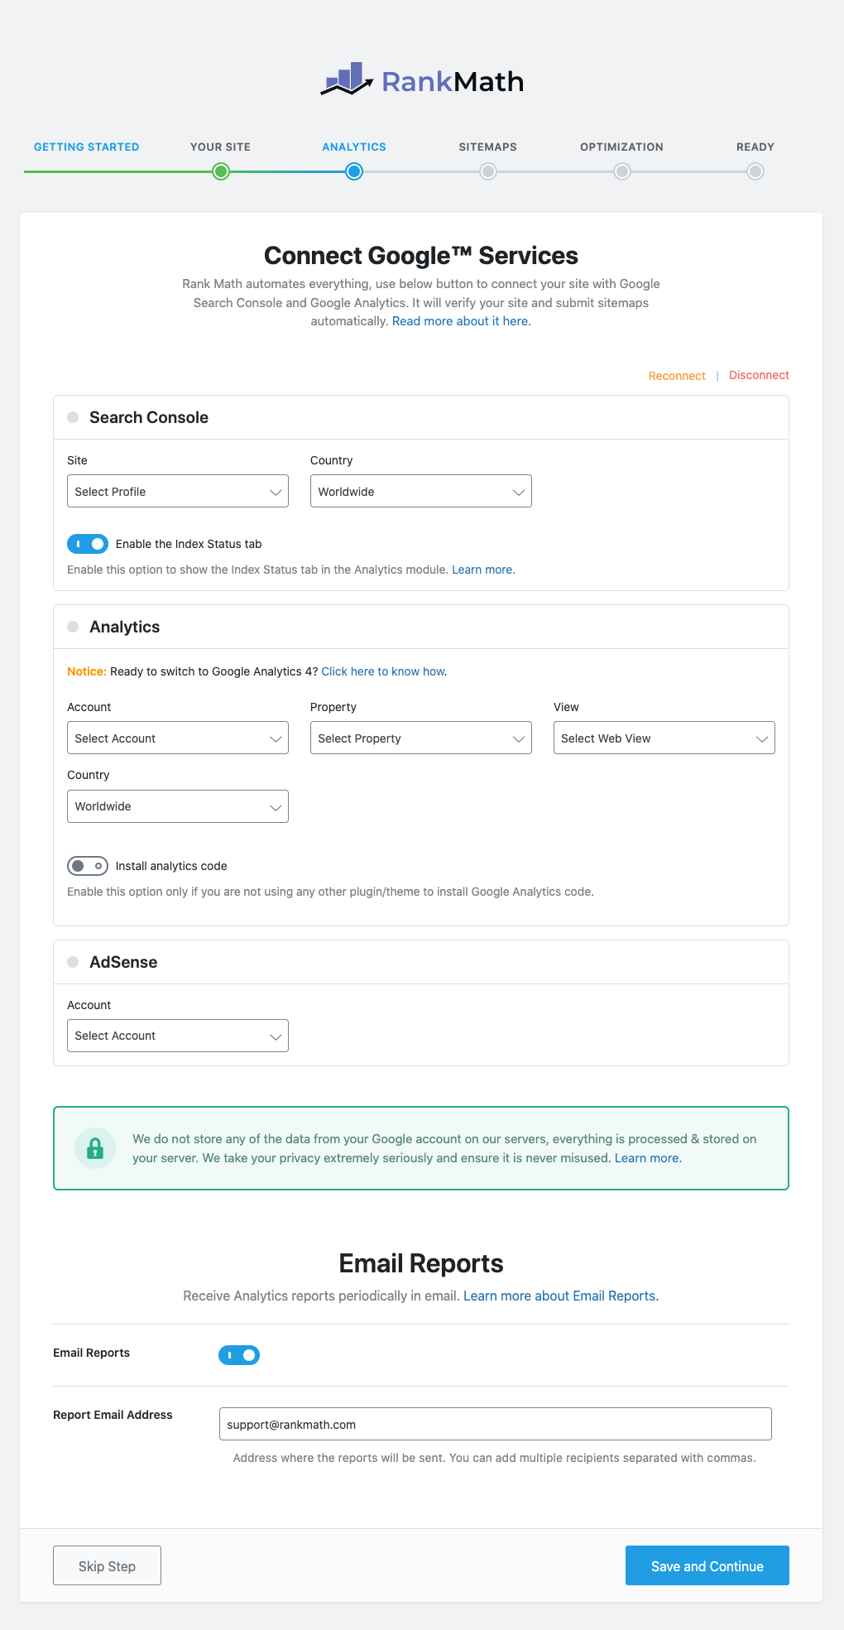
Task: Open the Select Profile dropdown under Site
Action: pyautogui.click(x=177, y=491)
